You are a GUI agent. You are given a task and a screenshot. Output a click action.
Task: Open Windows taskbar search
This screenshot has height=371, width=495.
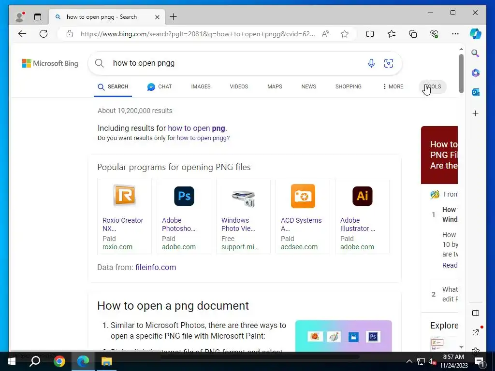[35, 361]
